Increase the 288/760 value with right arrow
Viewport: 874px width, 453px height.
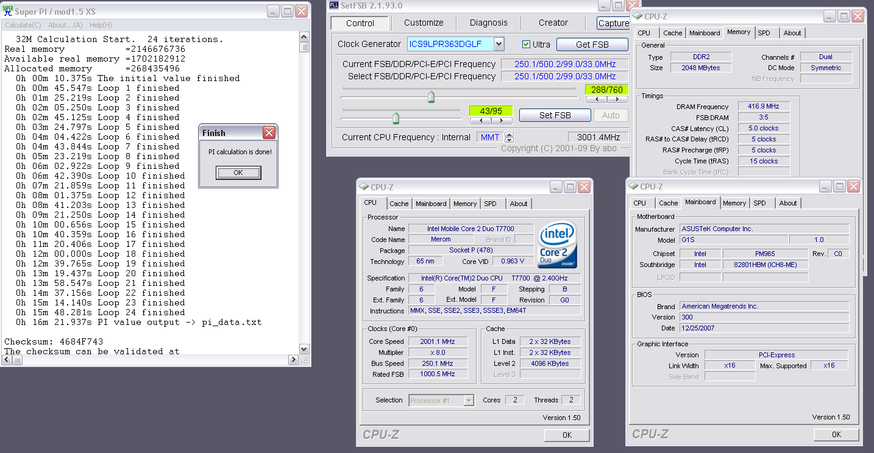pyautogui.click(x=618, y=99)
